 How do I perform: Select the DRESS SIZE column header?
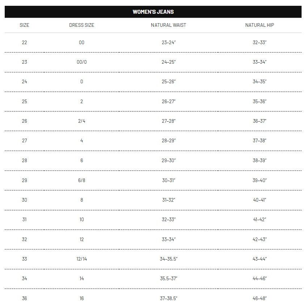click(82, 25)
